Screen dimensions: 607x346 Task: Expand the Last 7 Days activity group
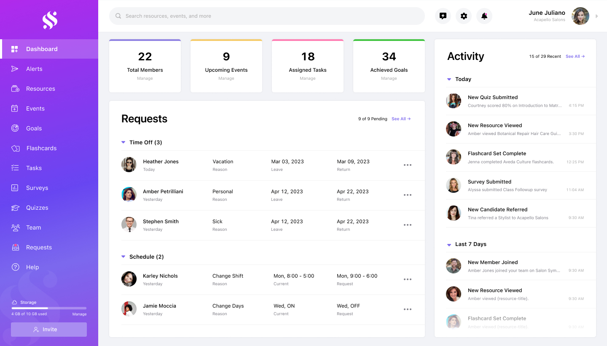click(449, 244)
